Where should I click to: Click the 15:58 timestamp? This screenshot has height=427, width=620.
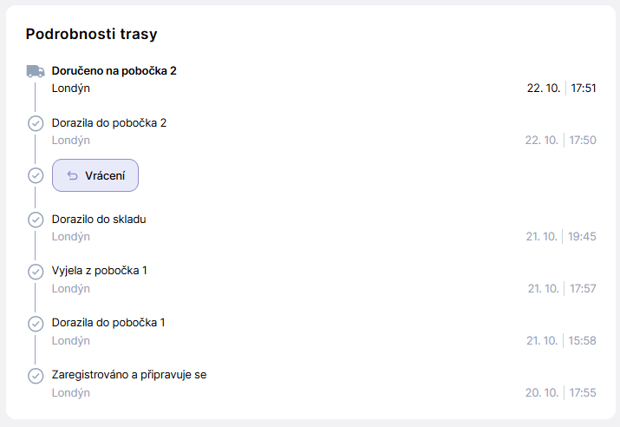(584, 340)
